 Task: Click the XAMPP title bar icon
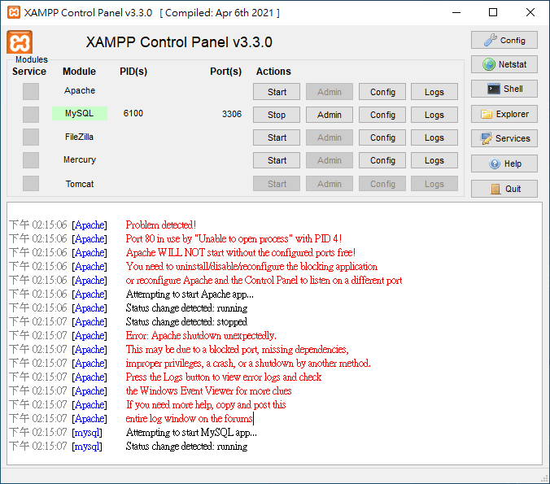pos(14,13)
